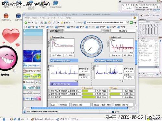Click the page vertical scrollbar thumb

point(136,52)
